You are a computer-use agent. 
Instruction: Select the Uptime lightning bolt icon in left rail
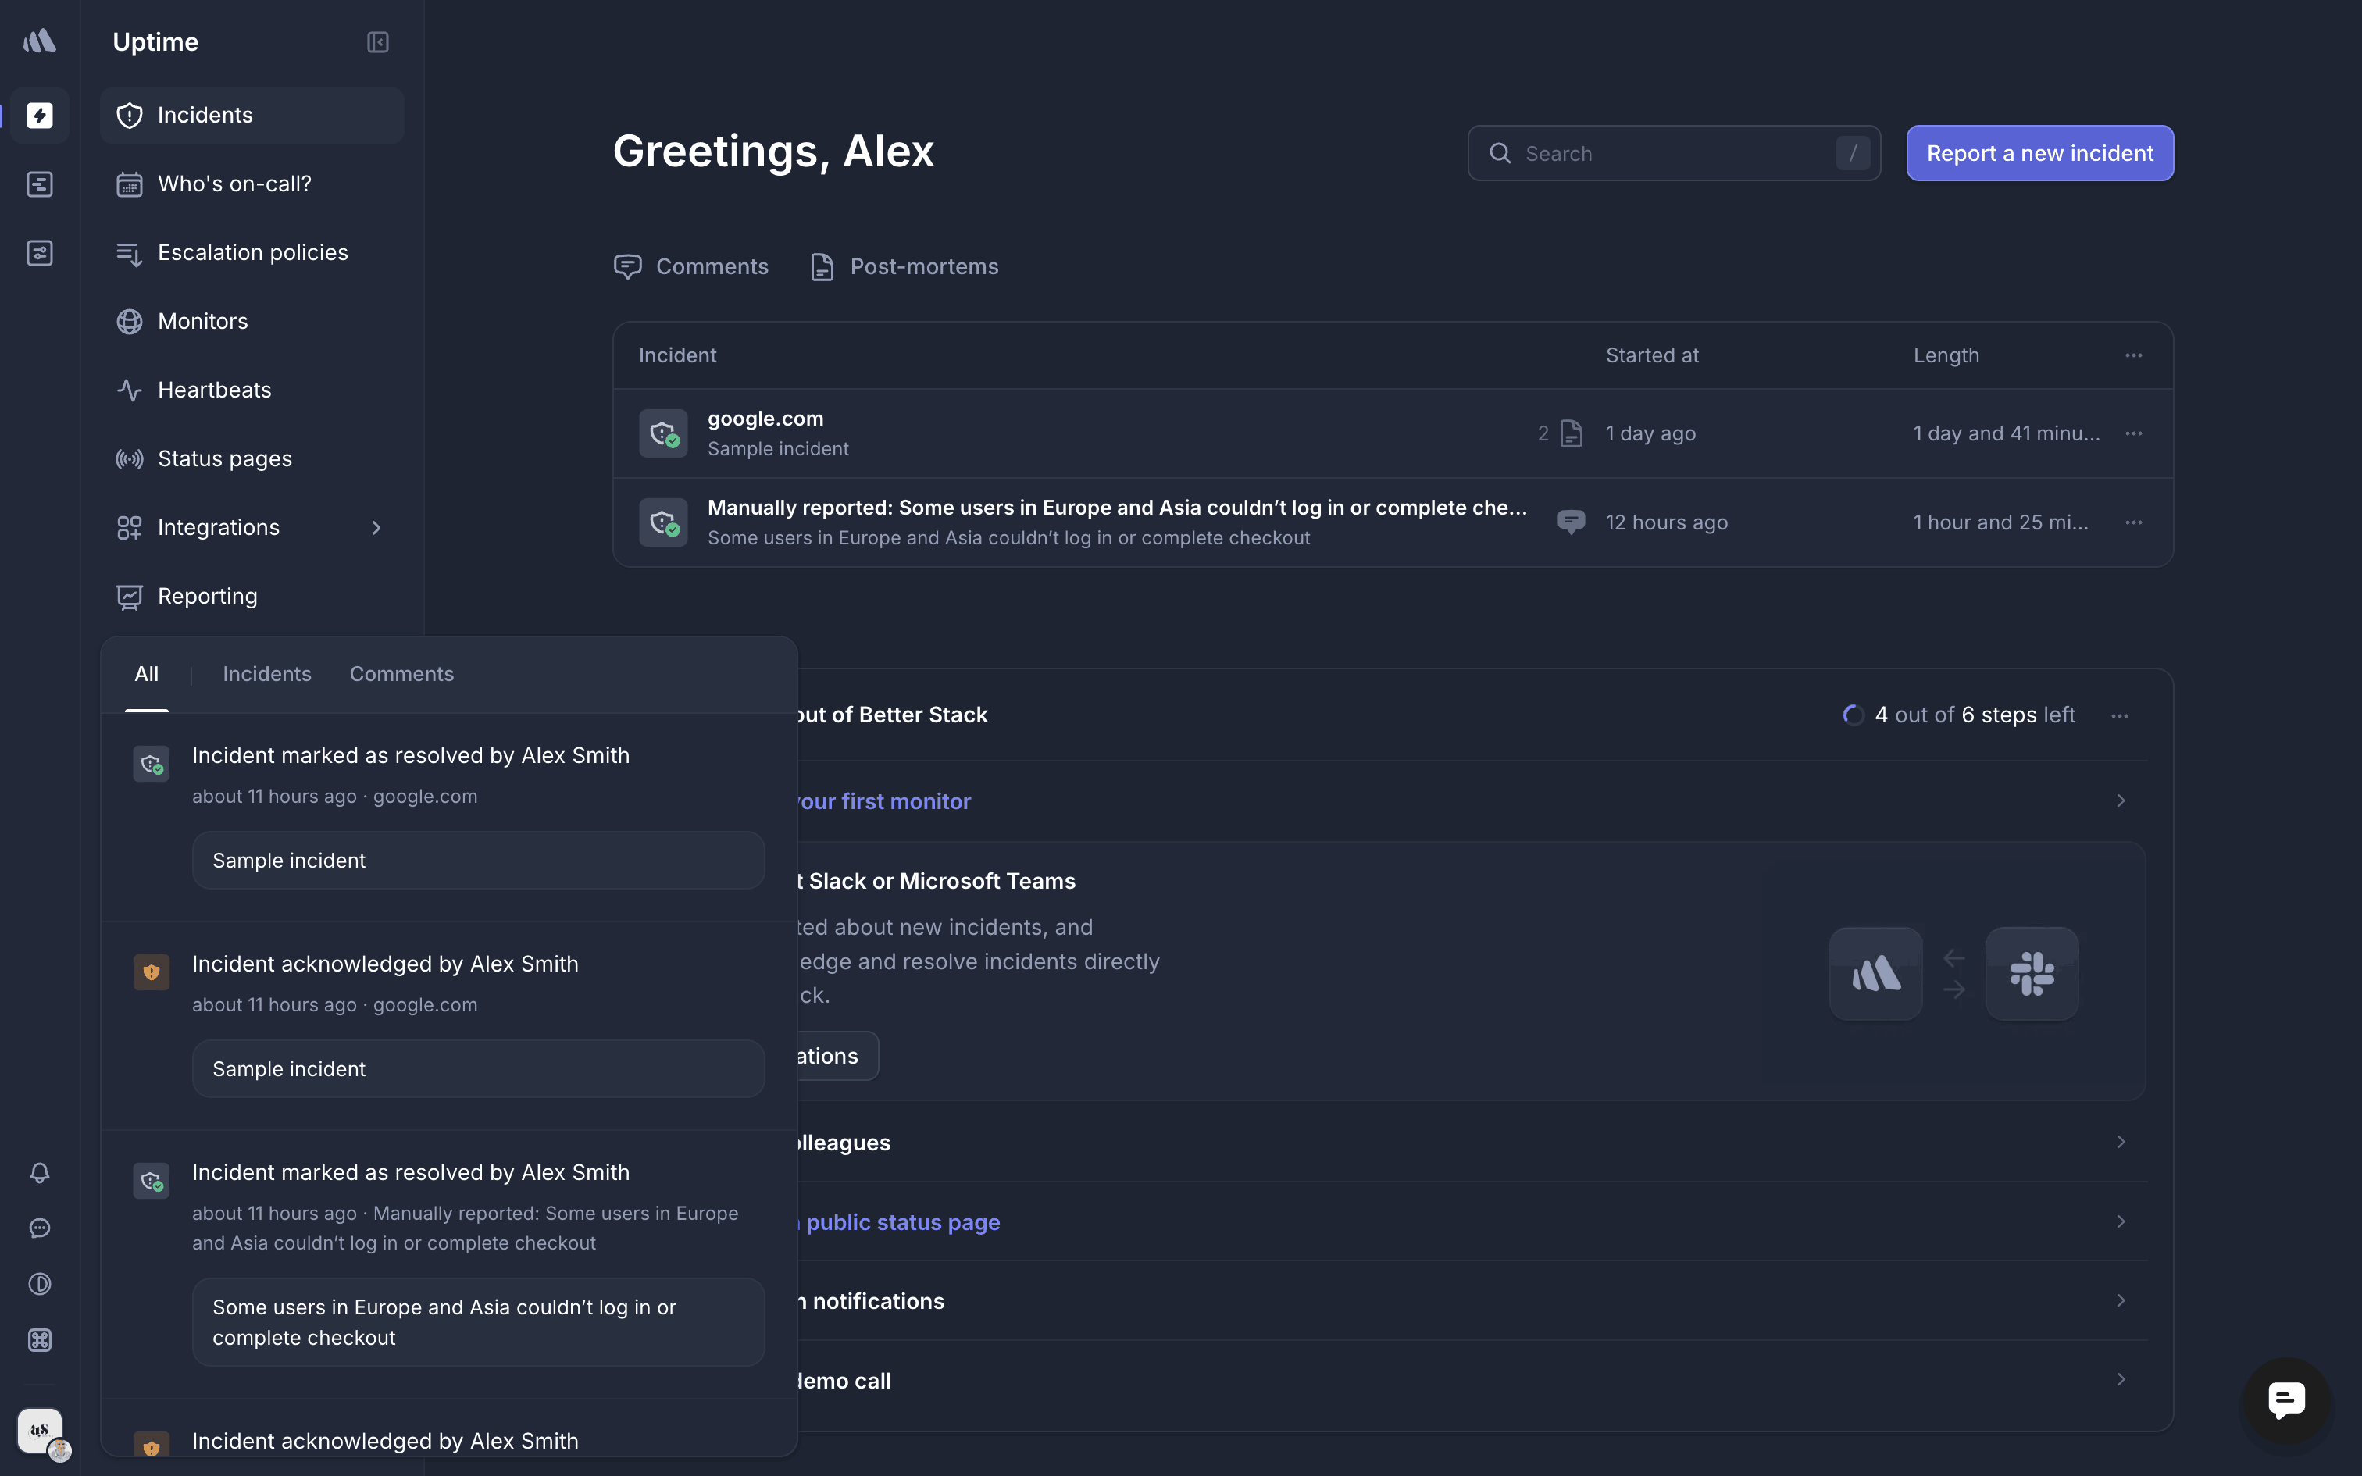point(39,116)
